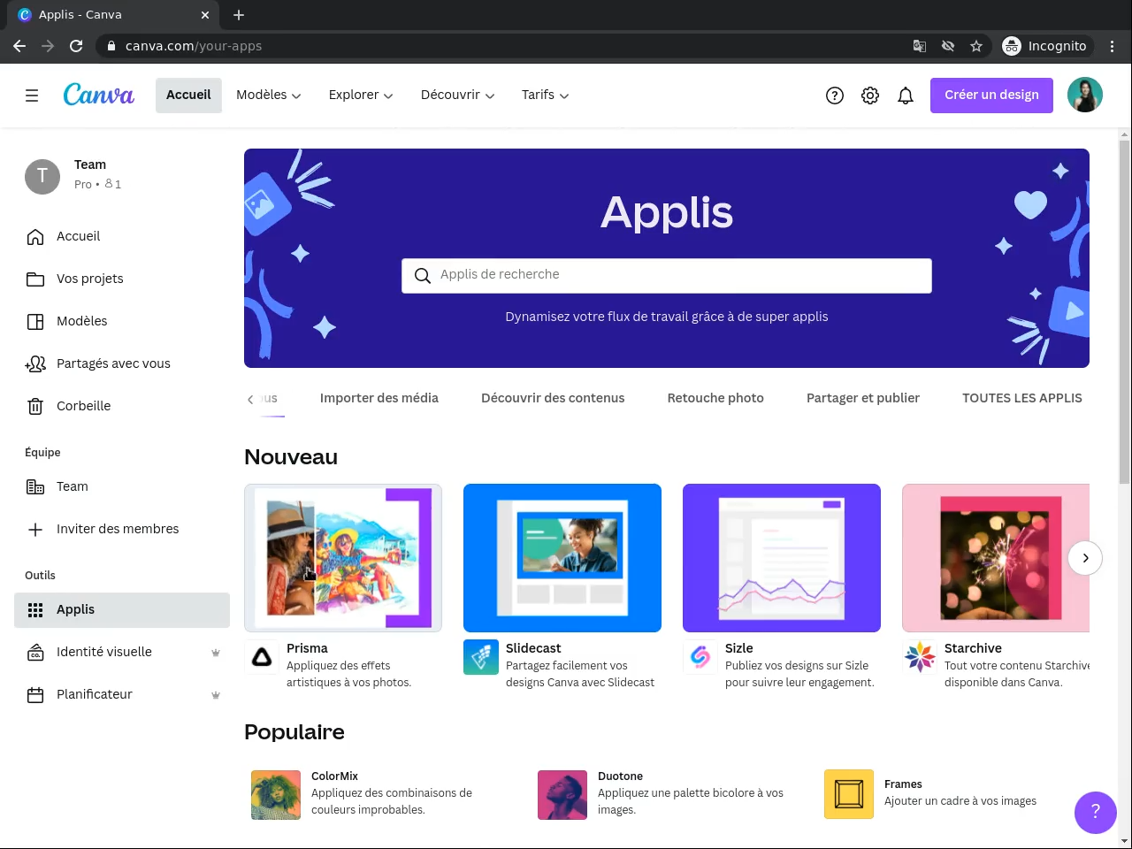Switch to Importer des média tab
Screen dimensions: 1132x849
pyautogui.click(x=379, y=398)
